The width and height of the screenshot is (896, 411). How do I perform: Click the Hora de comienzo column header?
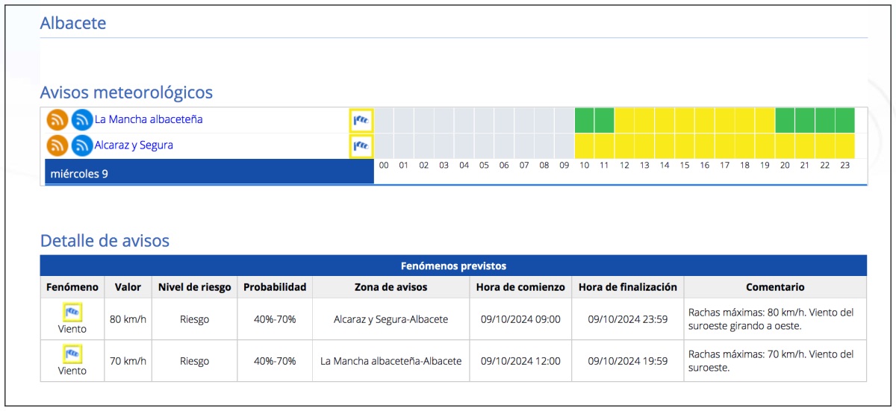(x=520, y=287)
